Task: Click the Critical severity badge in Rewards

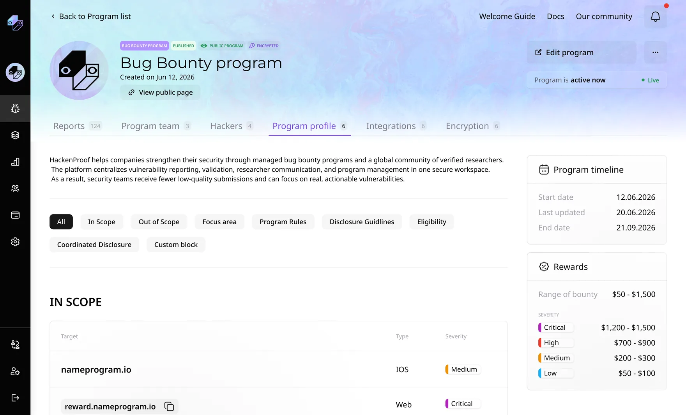Action: [x=556, y=327]
